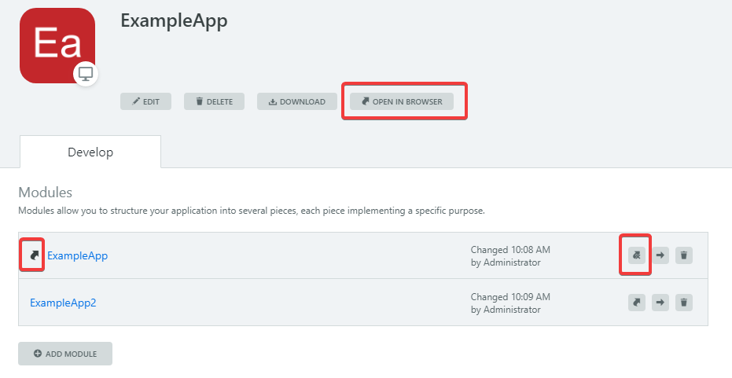Delete the ExampleApp application
The image size is (732, 378).
tap(214, 101)
